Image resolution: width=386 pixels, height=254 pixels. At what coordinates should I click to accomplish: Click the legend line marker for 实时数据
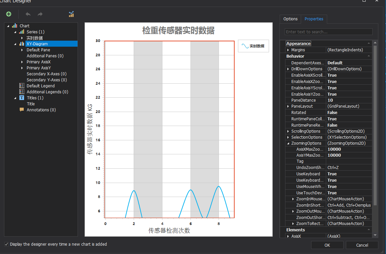pyautogui.click(x=245, y=46)
